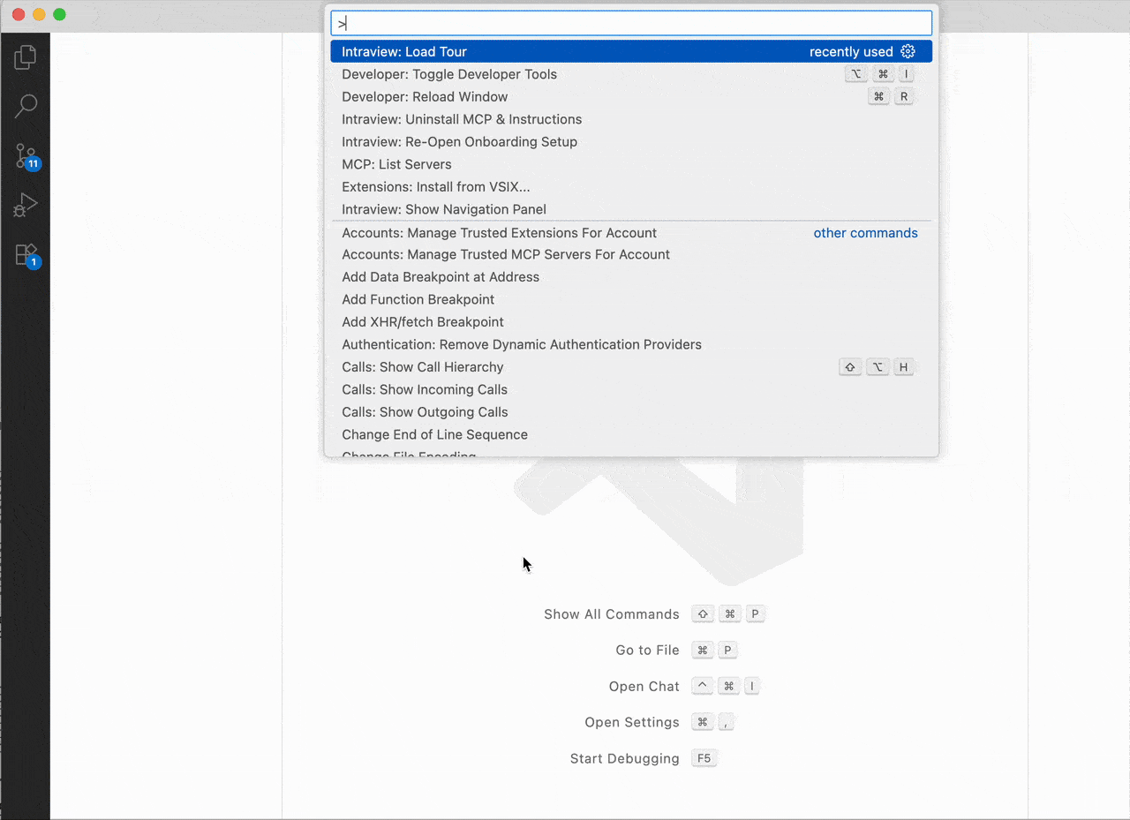
Task: Select Intraview: Re-Open Onboarding Setup
Action: tap(631, 142)
